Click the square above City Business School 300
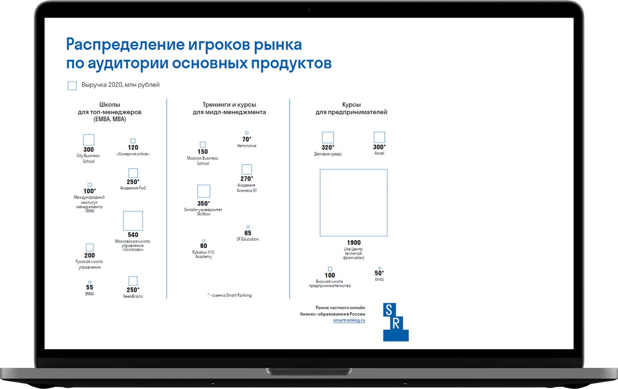The width and height of the screenshot is (618, 389). [89, 140]
